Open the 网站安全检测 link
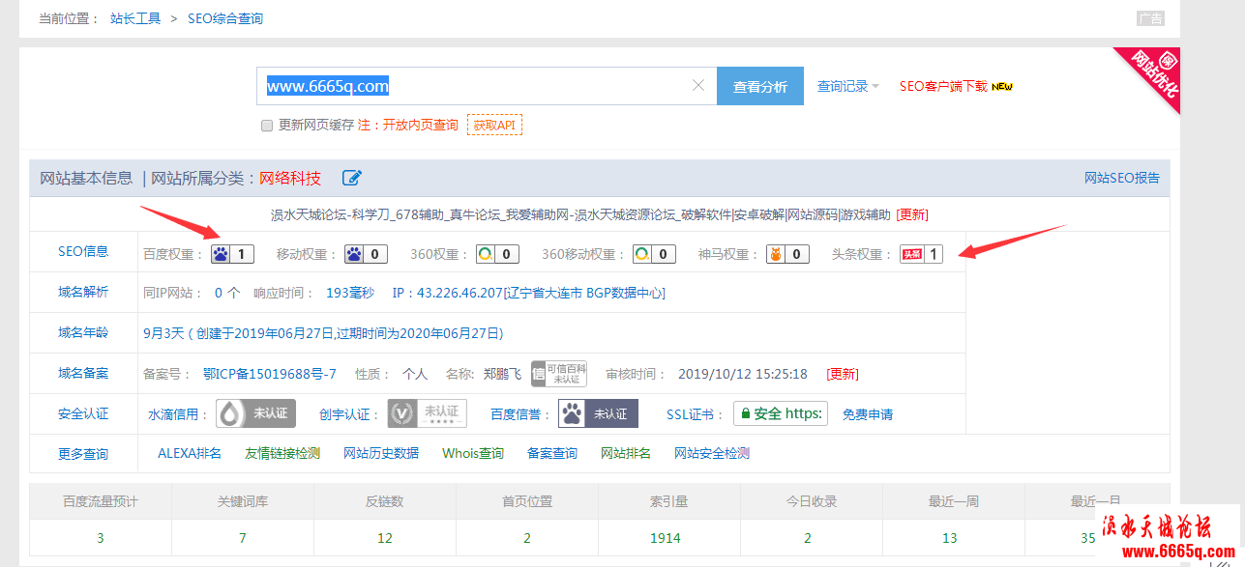 (712, 453)
